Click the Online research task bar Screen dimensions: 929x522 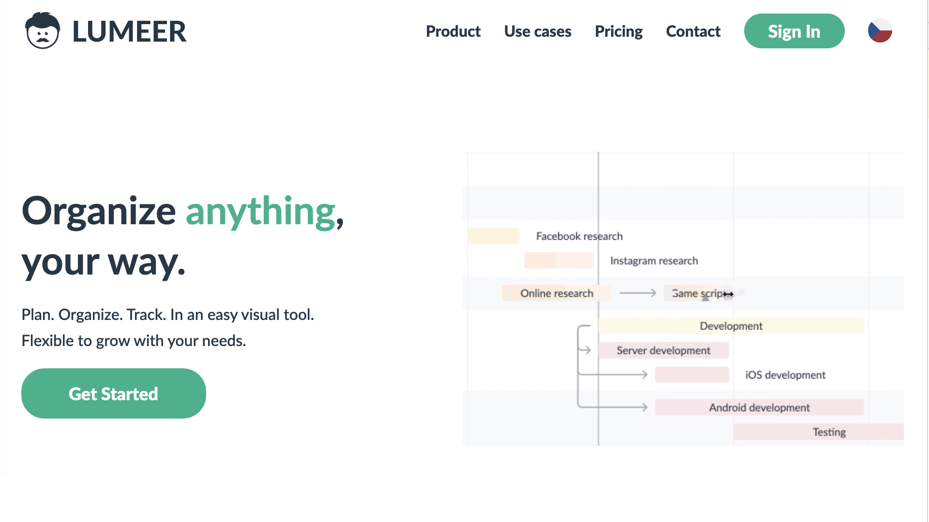[x=556, y=293]
